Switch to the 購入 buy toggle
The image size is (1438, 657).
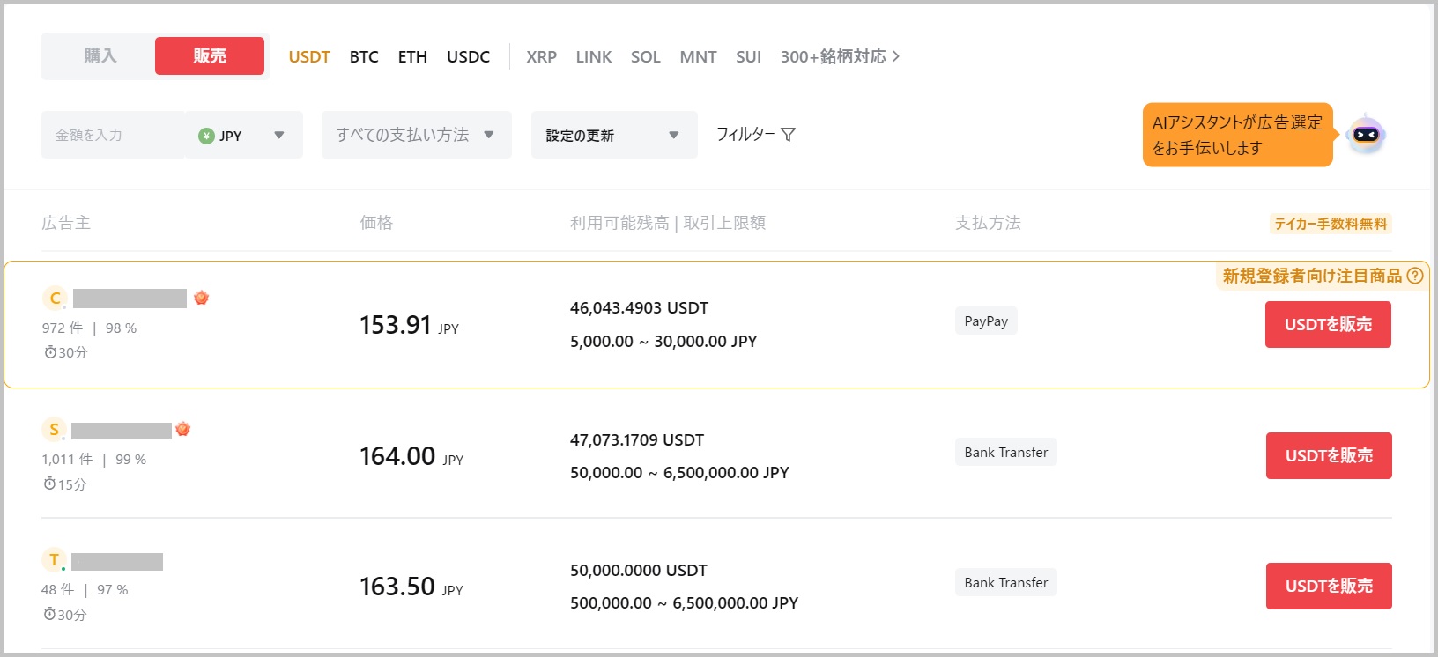point(100,56)
